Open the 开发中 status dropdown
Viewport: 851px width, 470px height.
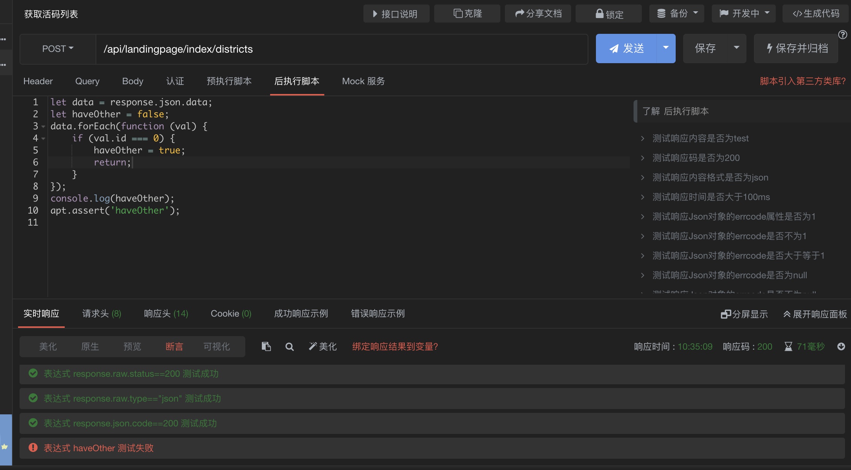tap(744, 14)
